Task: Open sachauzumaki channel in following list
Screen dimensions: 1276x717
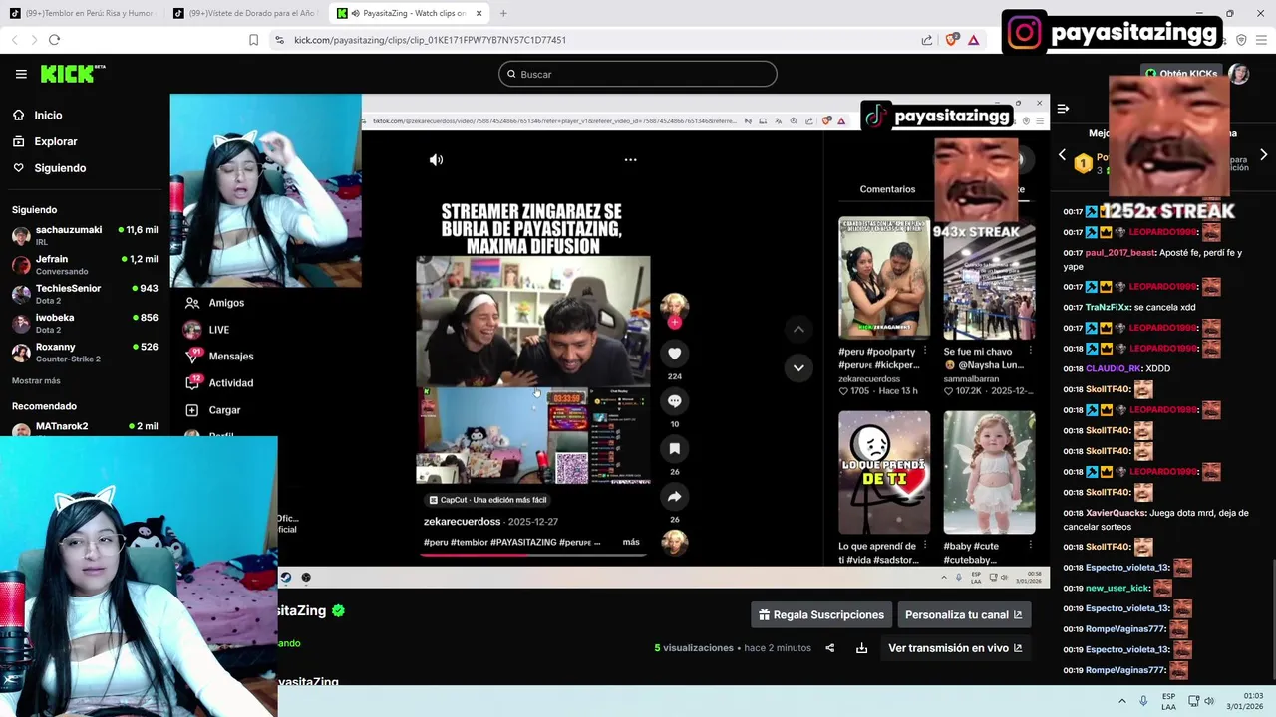Action: pos(84,235)
